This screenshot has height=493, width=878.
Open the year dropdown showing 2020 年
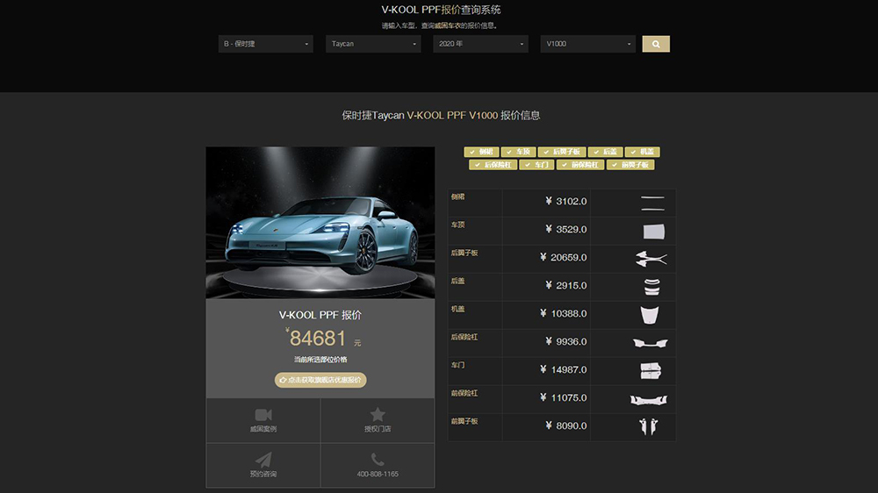[x=480, y=44]
